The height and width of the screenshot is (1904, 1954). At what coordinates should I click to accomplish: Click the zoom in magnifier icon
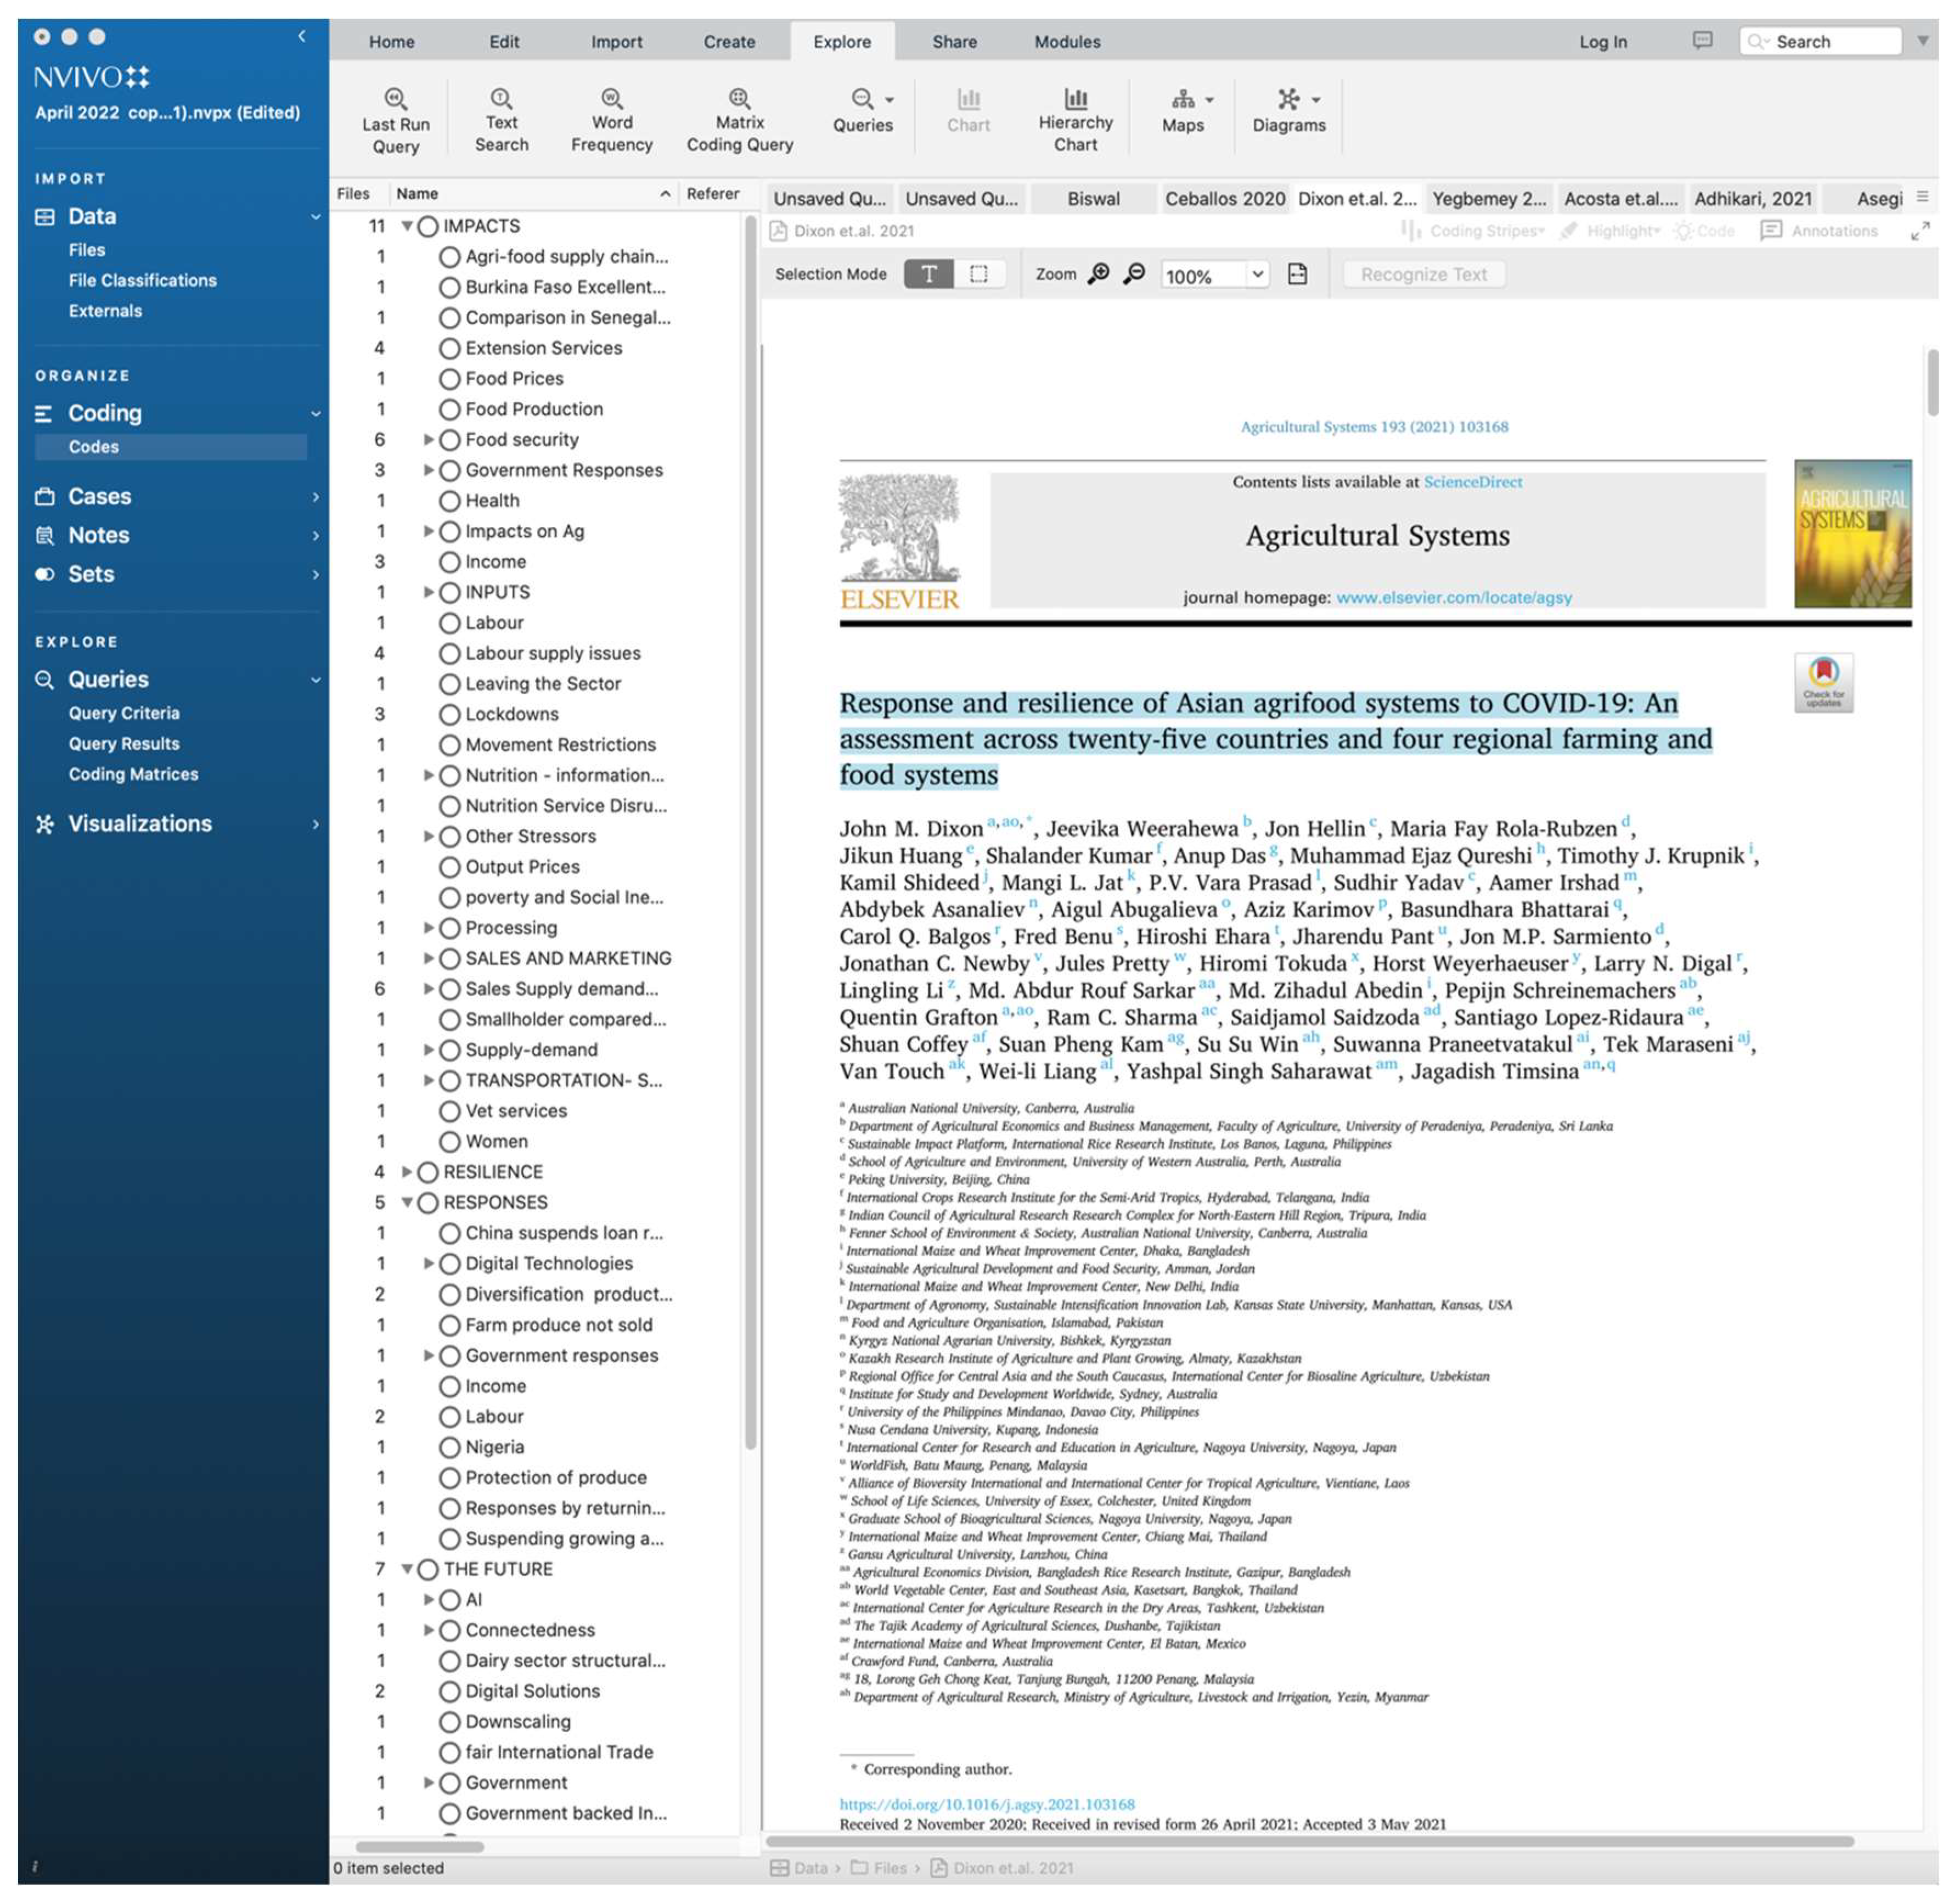pyautogui.click(x=1097, y=274)
